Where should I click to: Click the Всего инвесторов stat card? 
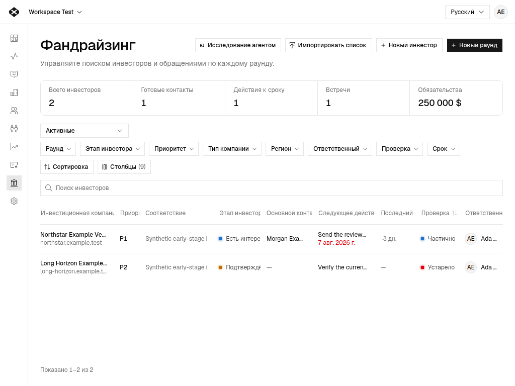tap(87, 98)
